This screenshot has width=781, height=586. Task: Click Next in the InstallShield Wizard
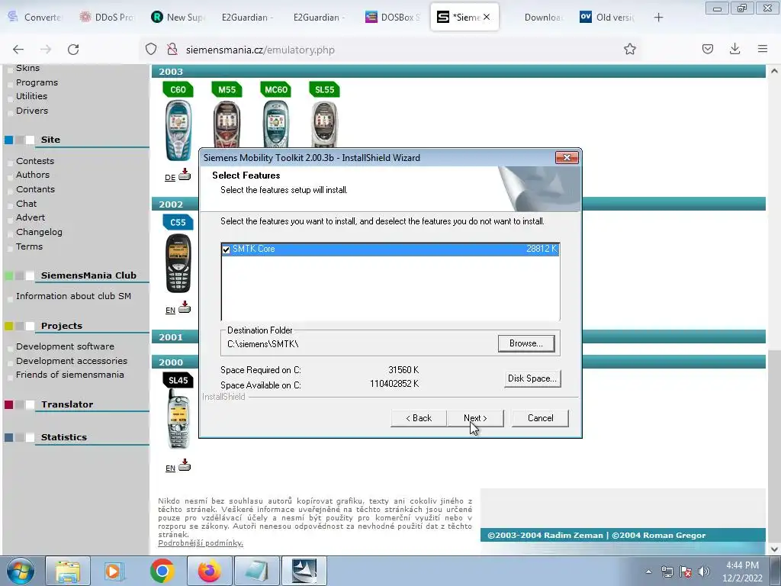tap(475, 418)
